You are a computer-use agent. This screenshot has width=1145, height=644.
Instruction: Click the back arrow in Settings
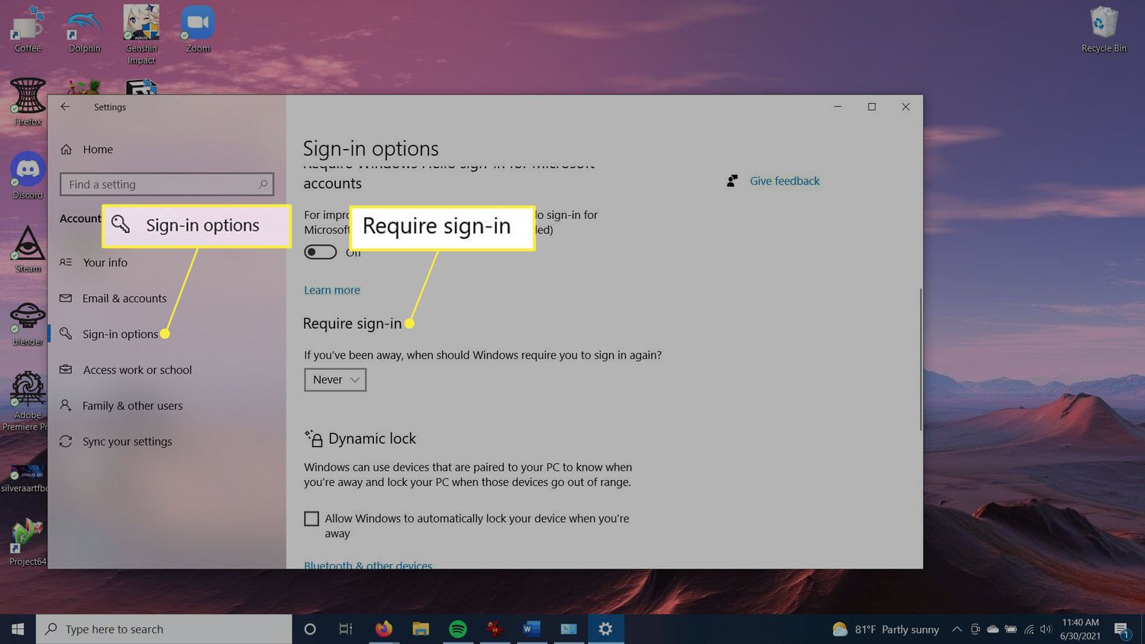[66, 107]
